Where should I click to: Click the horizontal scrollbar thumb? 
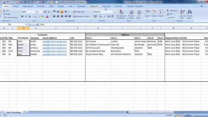tap(151, 112)
